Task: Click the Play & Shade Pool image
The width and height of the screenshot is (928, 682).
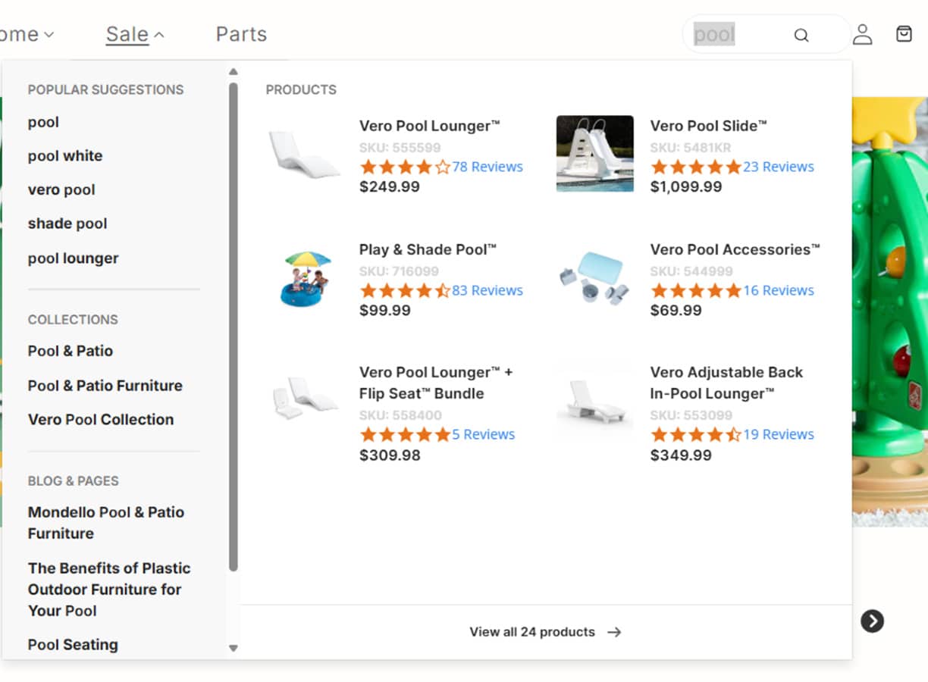Action: click(306, 279)
